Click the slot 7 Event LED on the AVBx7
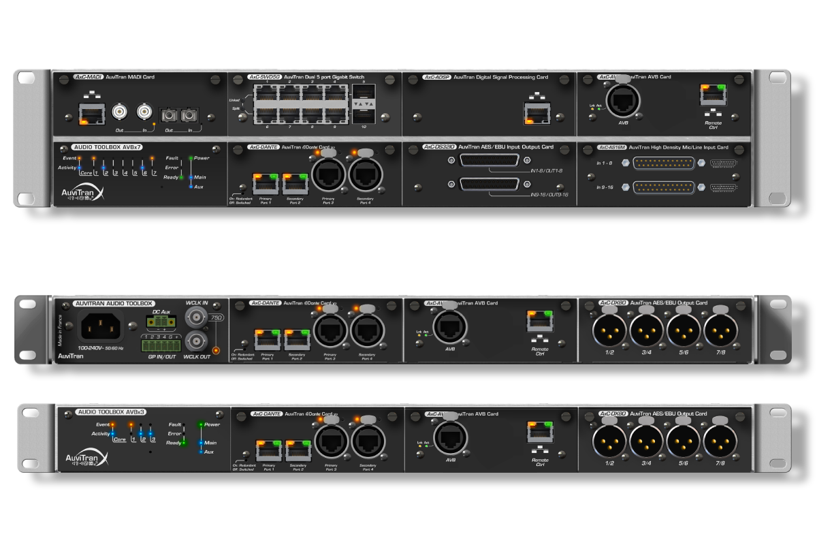This screenshot has width=817, height=545. pyautogui.click(x=152, y=158)
